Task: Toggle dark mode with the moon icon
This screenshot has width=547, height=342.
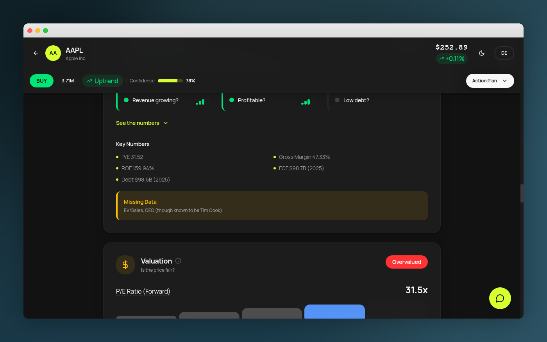Action: pos(482,53)
